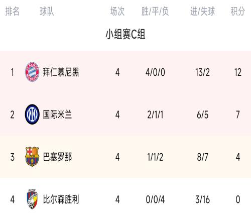Click the Barcelona club crest

point(32,157)
